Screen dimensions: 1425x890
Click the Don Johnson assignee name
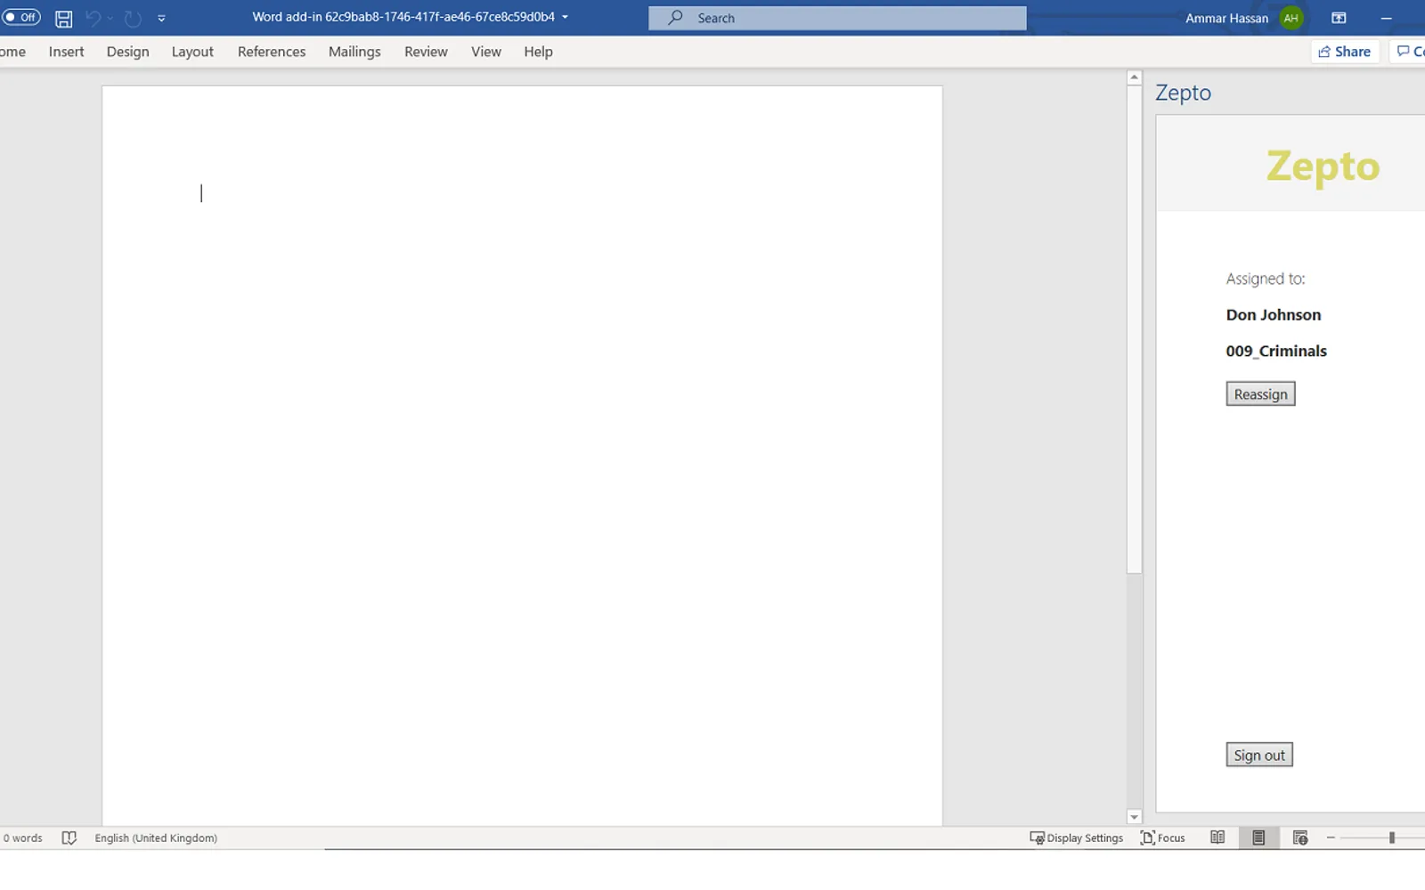coord(1273,315)
